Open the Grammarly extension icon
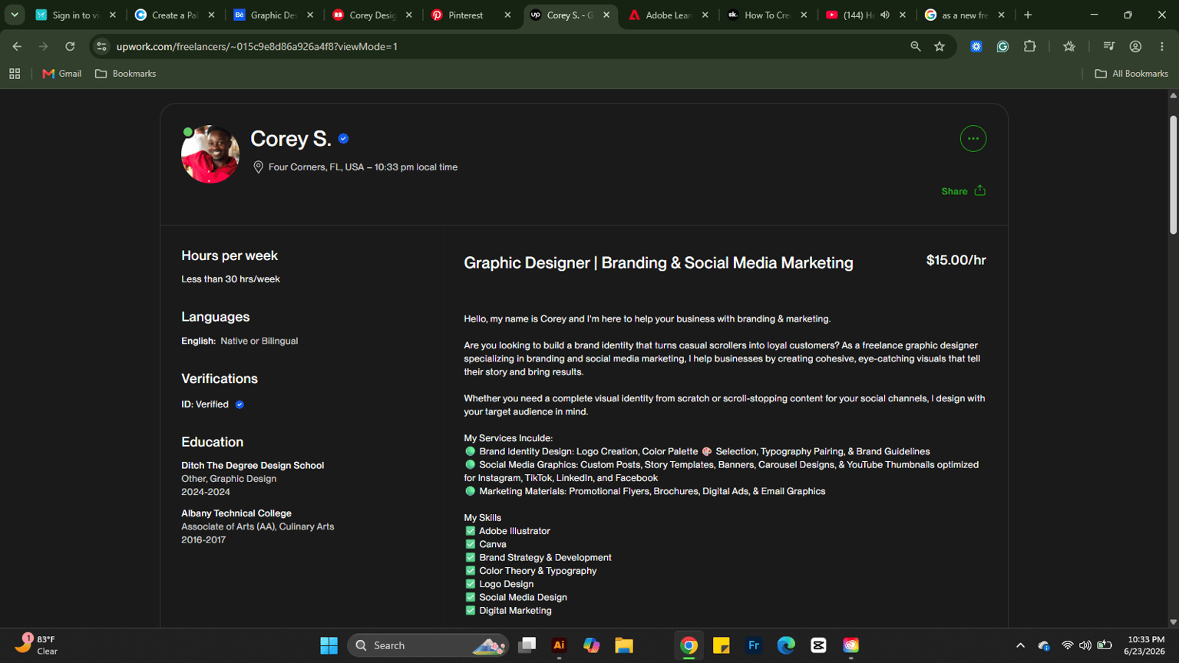Screen dimensions: 1179x663 click(1002, 47)
